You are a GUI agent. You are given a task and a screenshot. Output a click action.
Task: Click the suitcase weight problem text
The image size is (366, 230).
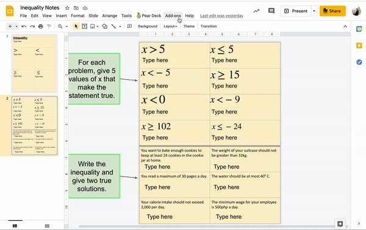tap(243, 153)
